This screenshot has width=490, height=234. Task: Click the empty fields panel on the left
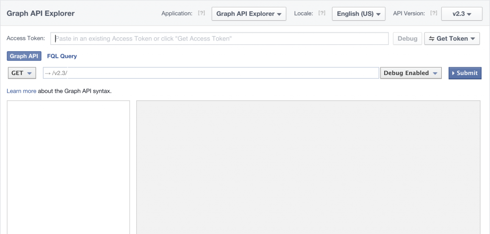pyautogui.click(x=68, y=167)
